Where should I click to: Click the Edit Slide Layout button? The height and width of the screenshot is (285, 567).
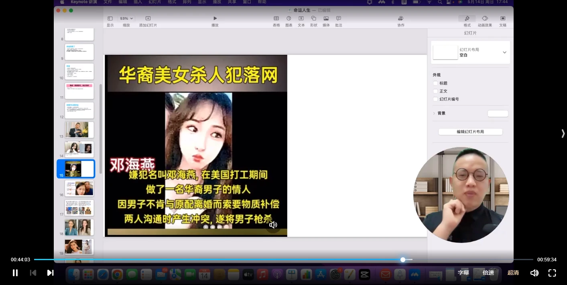click(x=470, y=132)
